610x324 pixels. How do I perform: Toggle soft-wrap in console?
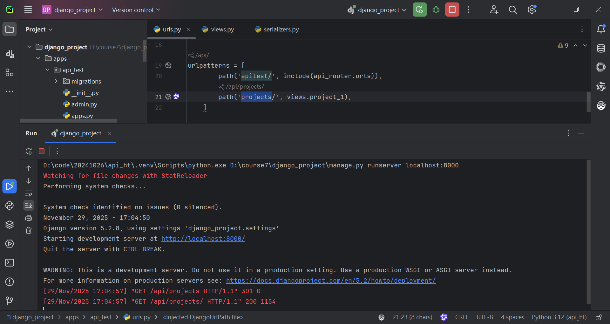[x=29, y=193]
